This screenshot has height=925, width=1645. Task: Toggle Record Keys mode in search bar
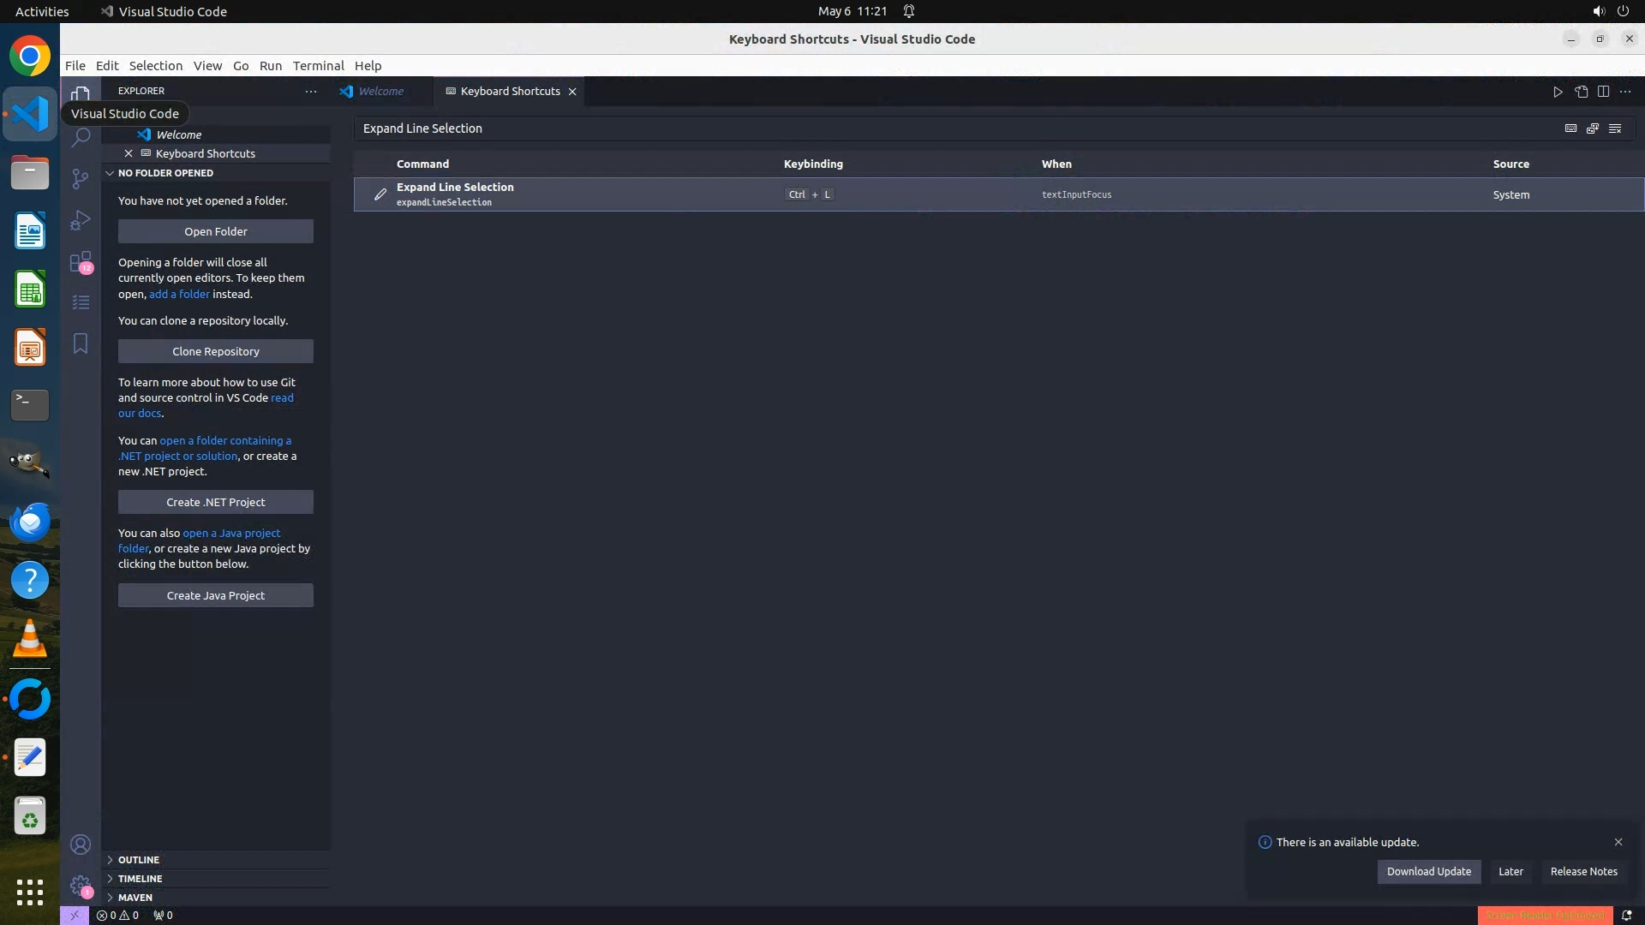pos(1570,128)
